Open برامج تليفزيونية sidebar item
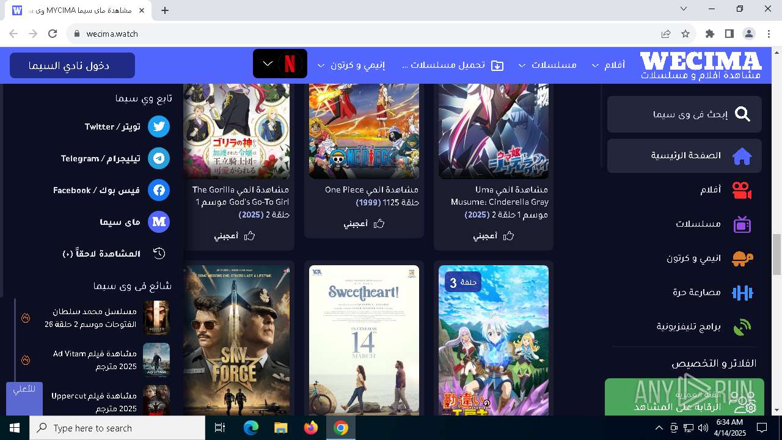782x440 pixels. pos(684,327)
